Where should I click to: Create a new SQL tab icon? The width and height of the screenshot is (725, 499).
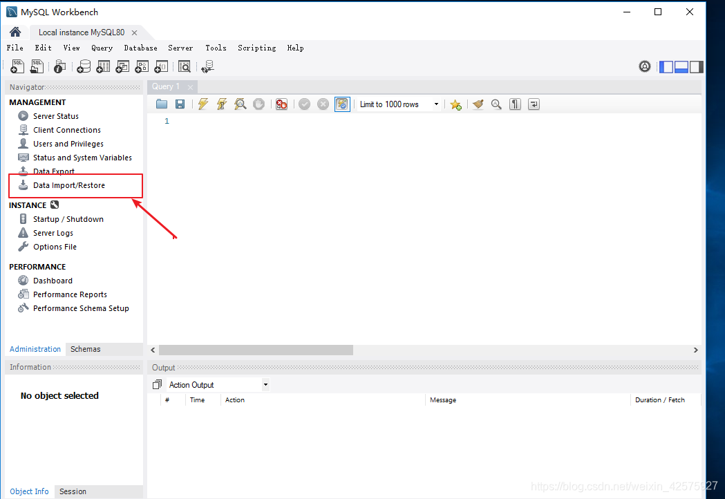coord(17,66)
